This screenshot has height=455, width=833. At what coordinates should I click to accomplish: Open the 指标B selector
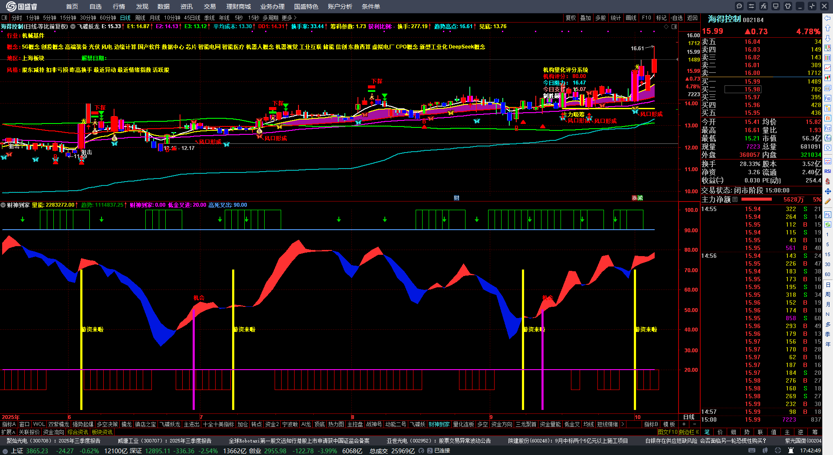[651, 424]
